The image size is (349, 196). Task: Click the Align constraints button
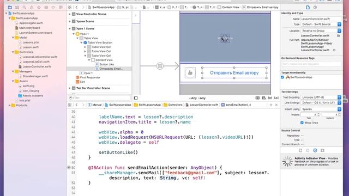click(x=264, y=98)
